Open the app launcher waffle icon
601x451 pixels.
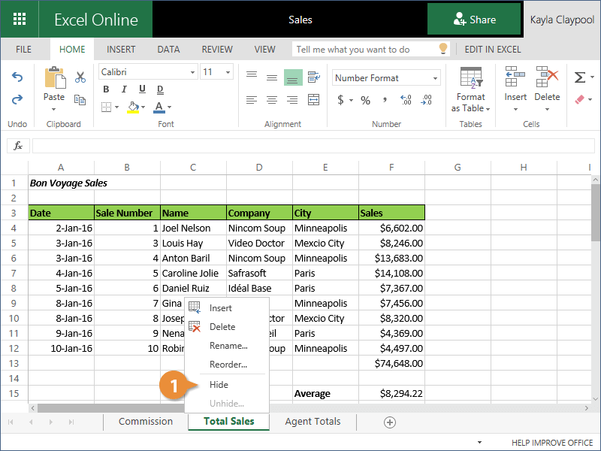click(x=20, y=20)
